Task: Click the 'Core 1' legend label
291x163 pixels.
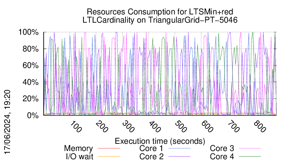Action: pyautogui.click(x=151, y=148)
